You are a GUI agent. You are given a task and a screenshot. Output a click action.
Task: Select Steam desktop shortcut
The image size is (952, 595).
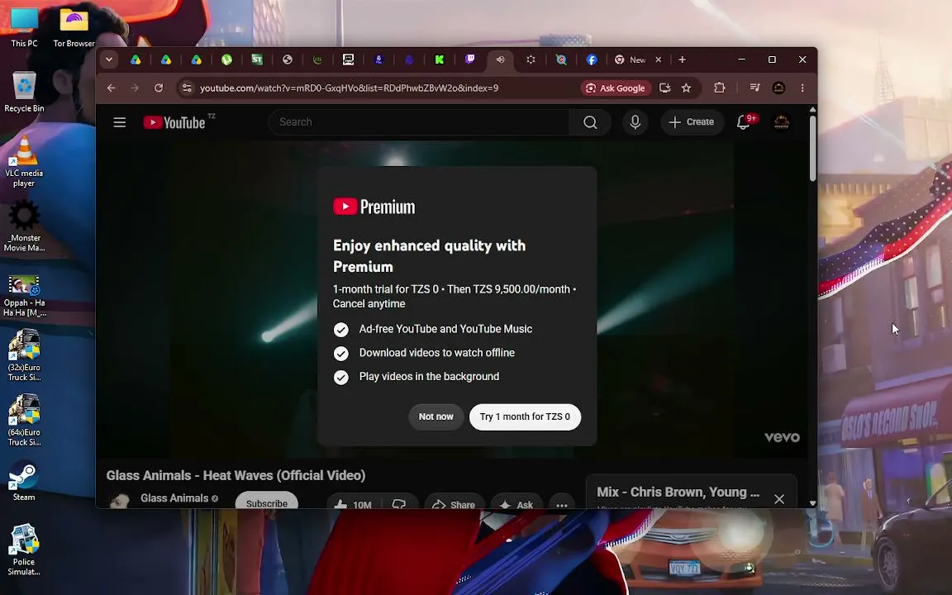pos(24,482)
